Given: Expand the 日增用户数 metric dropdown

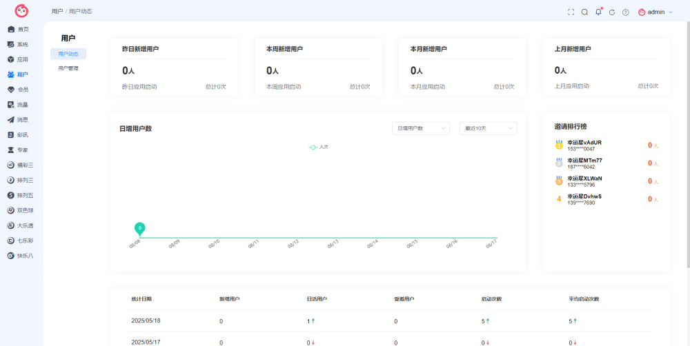Looking at the screenshot, I should 421,128.
